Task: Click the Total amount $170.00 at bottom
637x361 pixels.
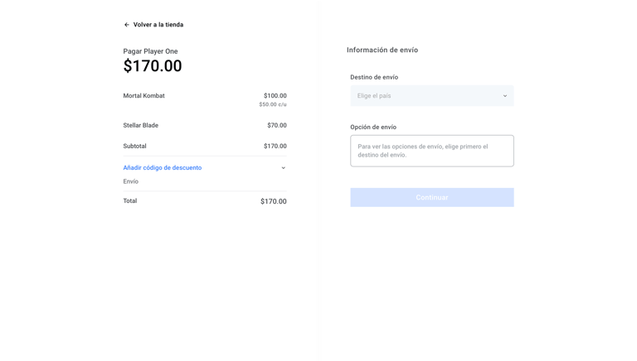Action: coord(273,201)
